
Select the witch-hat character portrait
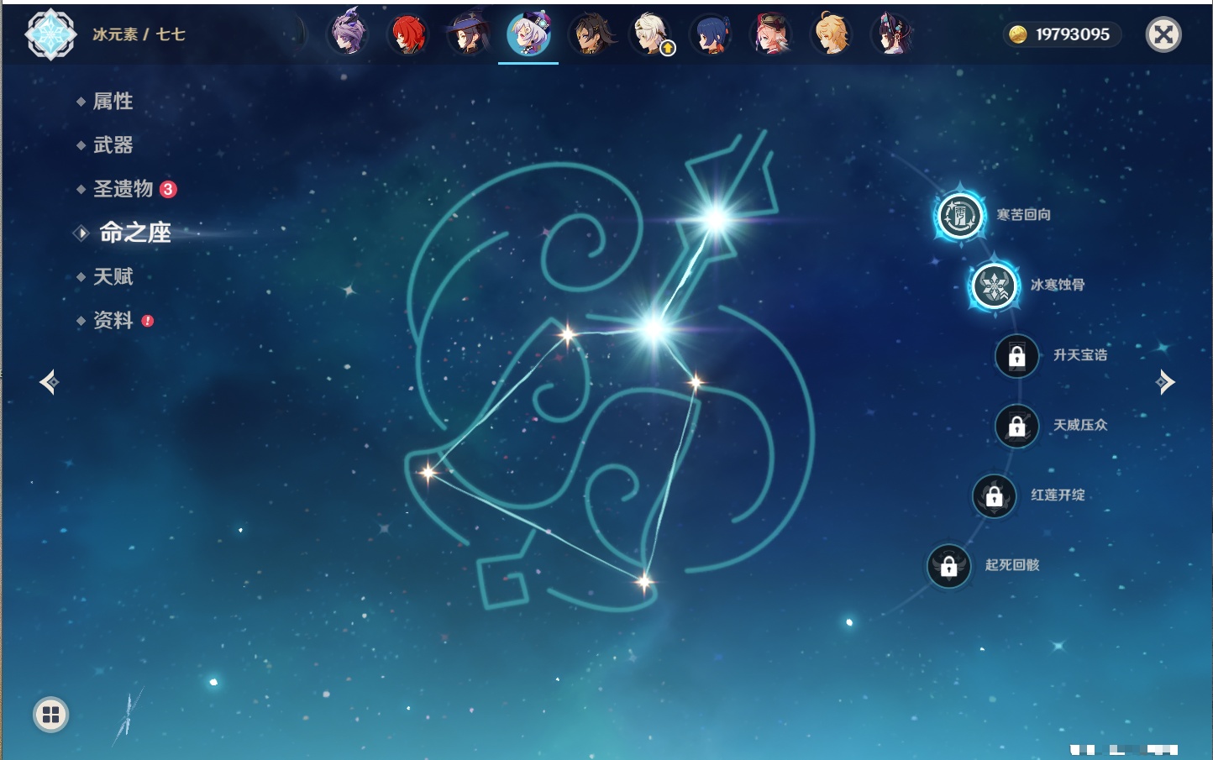point(468,34)
